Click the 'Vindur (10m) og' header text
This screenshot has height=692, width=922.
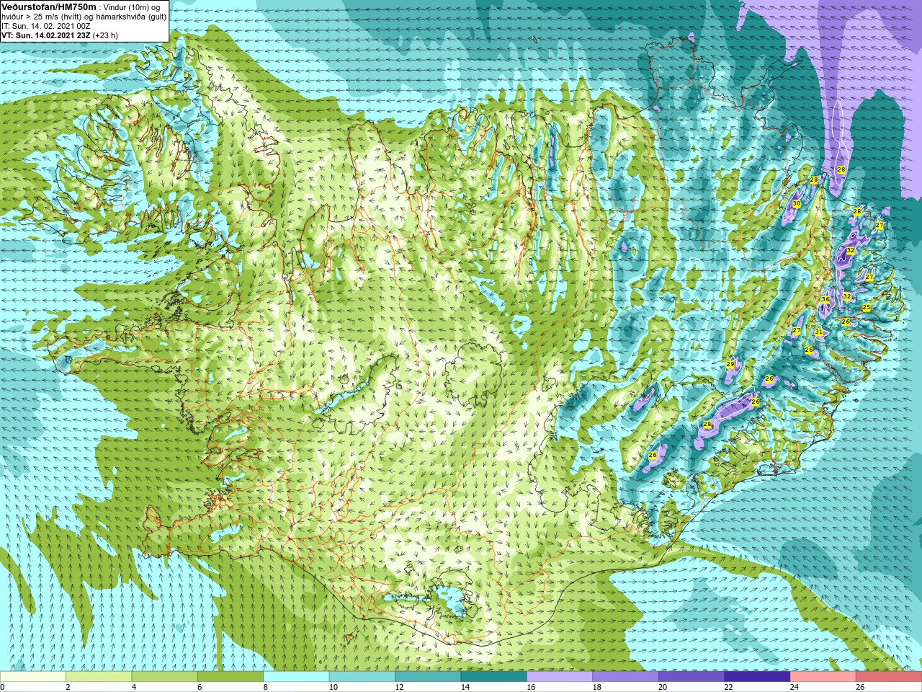coord(133,7)
